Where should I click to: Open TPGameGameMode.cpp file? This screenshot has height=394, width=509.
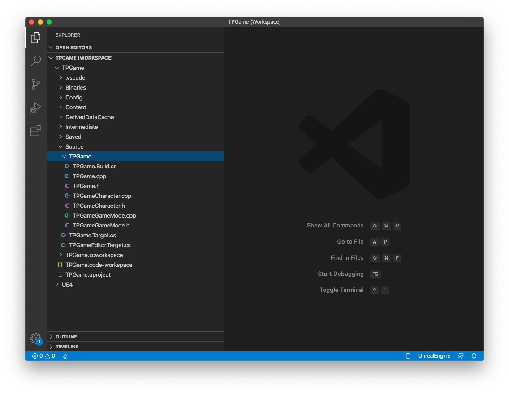[135, 216]
